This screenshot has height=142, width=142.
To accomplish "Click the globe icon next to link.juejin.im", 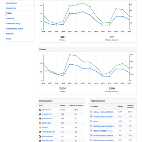I will tap(40, 114).
